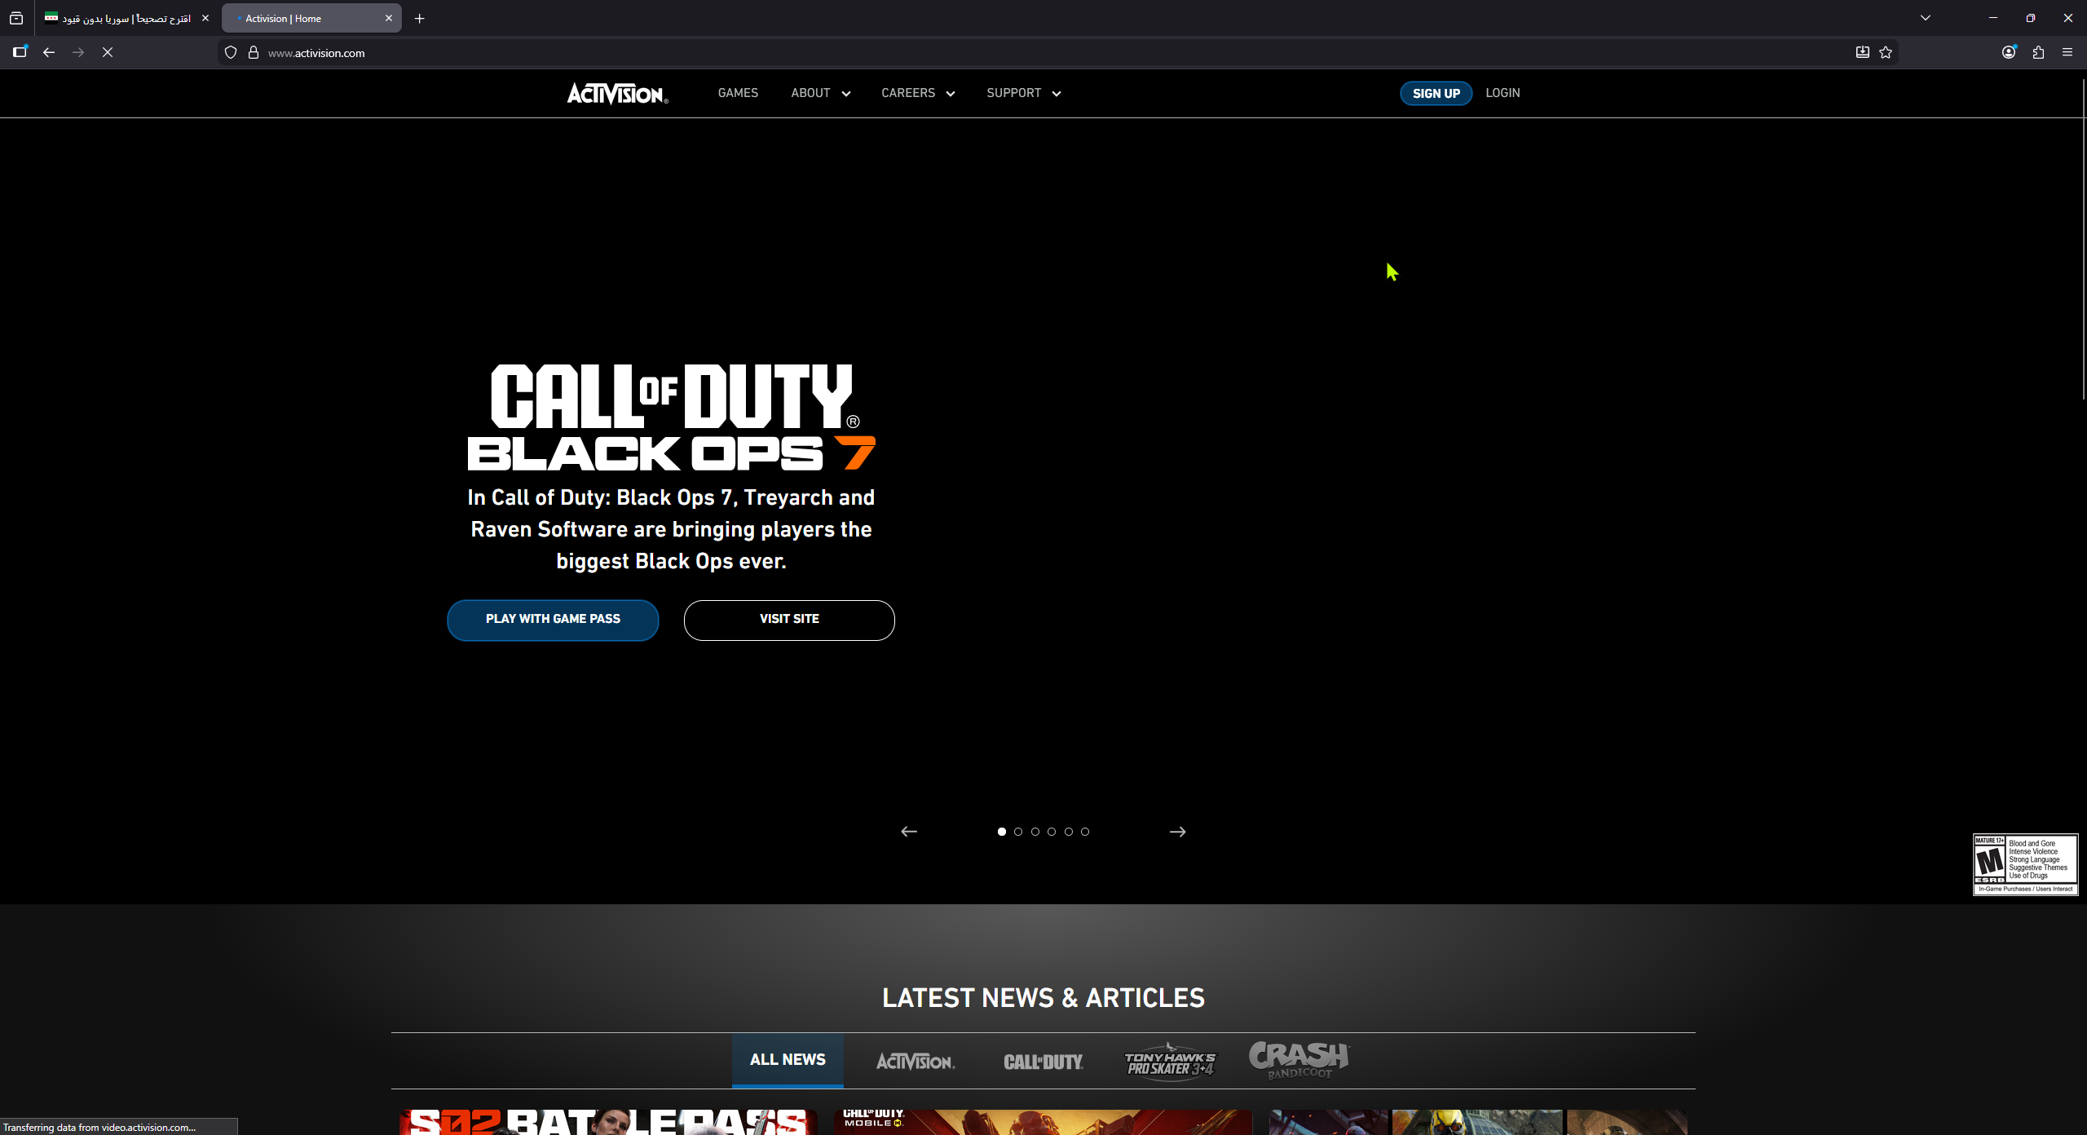Image resolution: width=2087 pixels, height=1135 pixels.
Task: Click the tracking protection shield icon
Action: pyautogui.click(x=231, y=52)
